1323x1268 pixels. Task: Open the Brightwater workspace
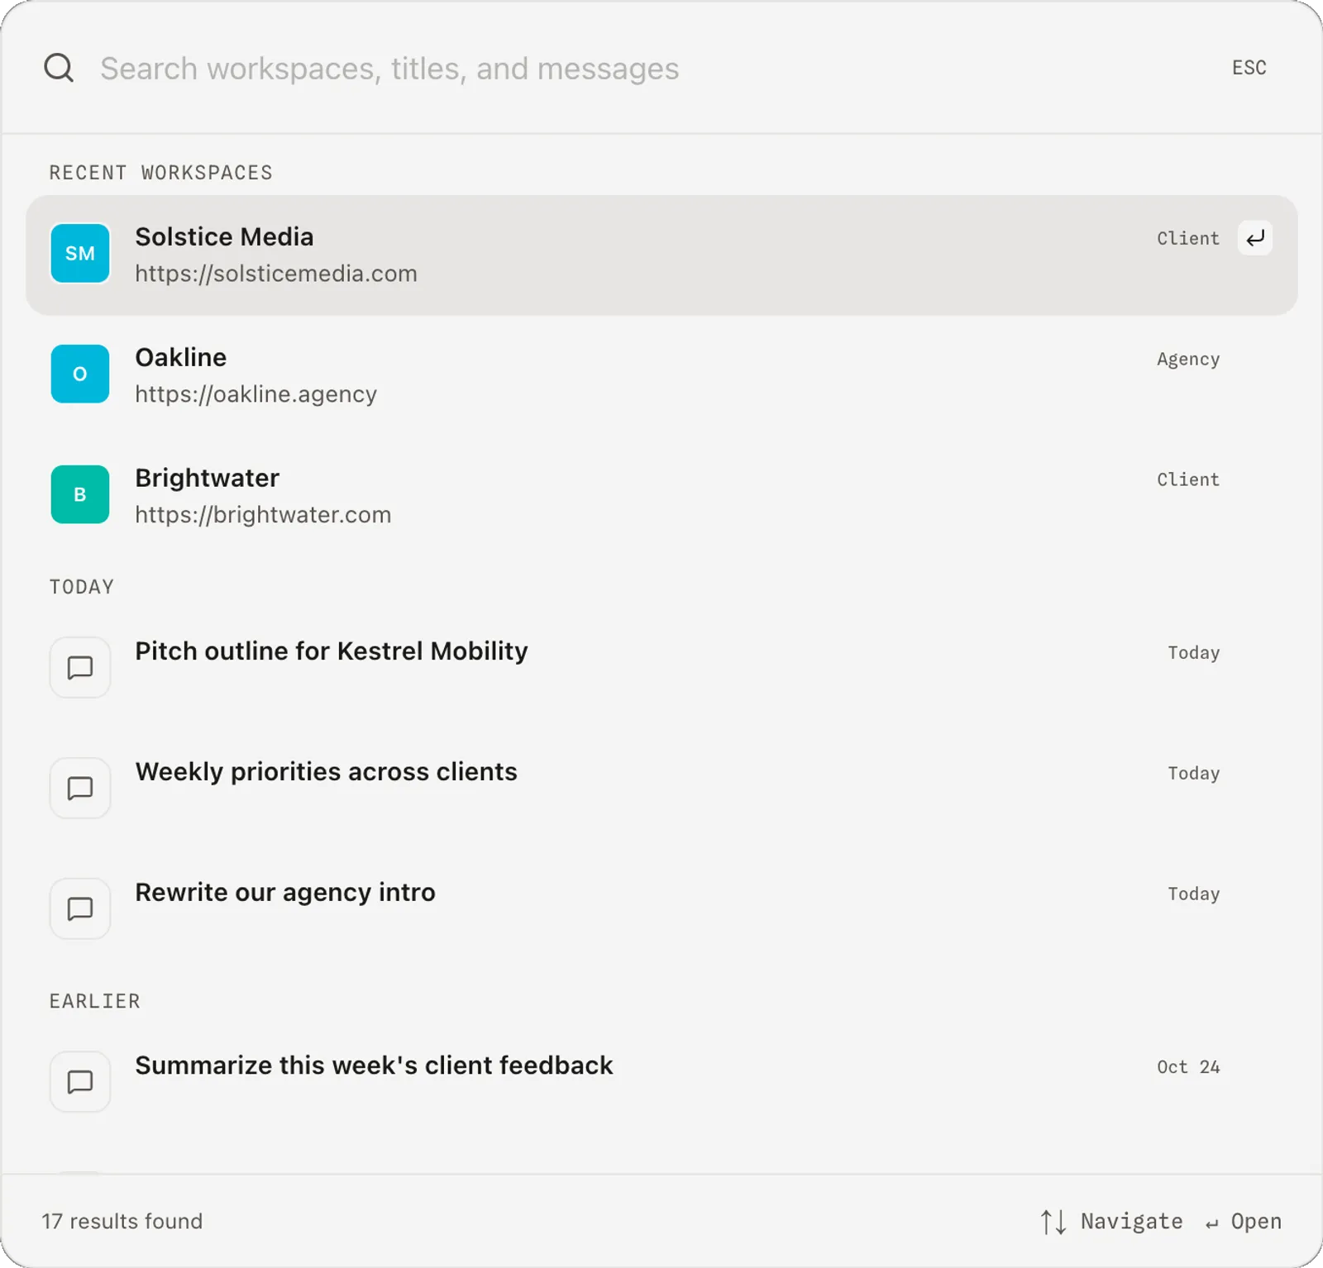click(x=661, y=496)
